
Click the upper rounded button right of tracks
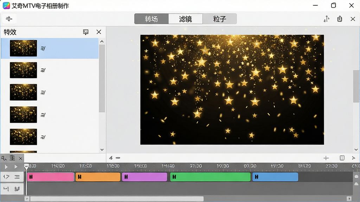[356, 177]
